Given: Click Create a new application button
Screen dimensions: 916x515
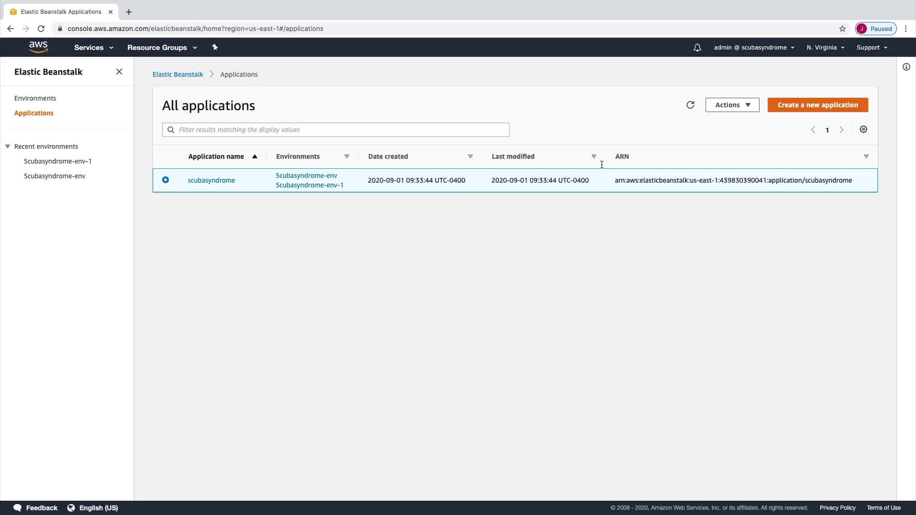Looking at the screenshot, I should click(817, 105).
